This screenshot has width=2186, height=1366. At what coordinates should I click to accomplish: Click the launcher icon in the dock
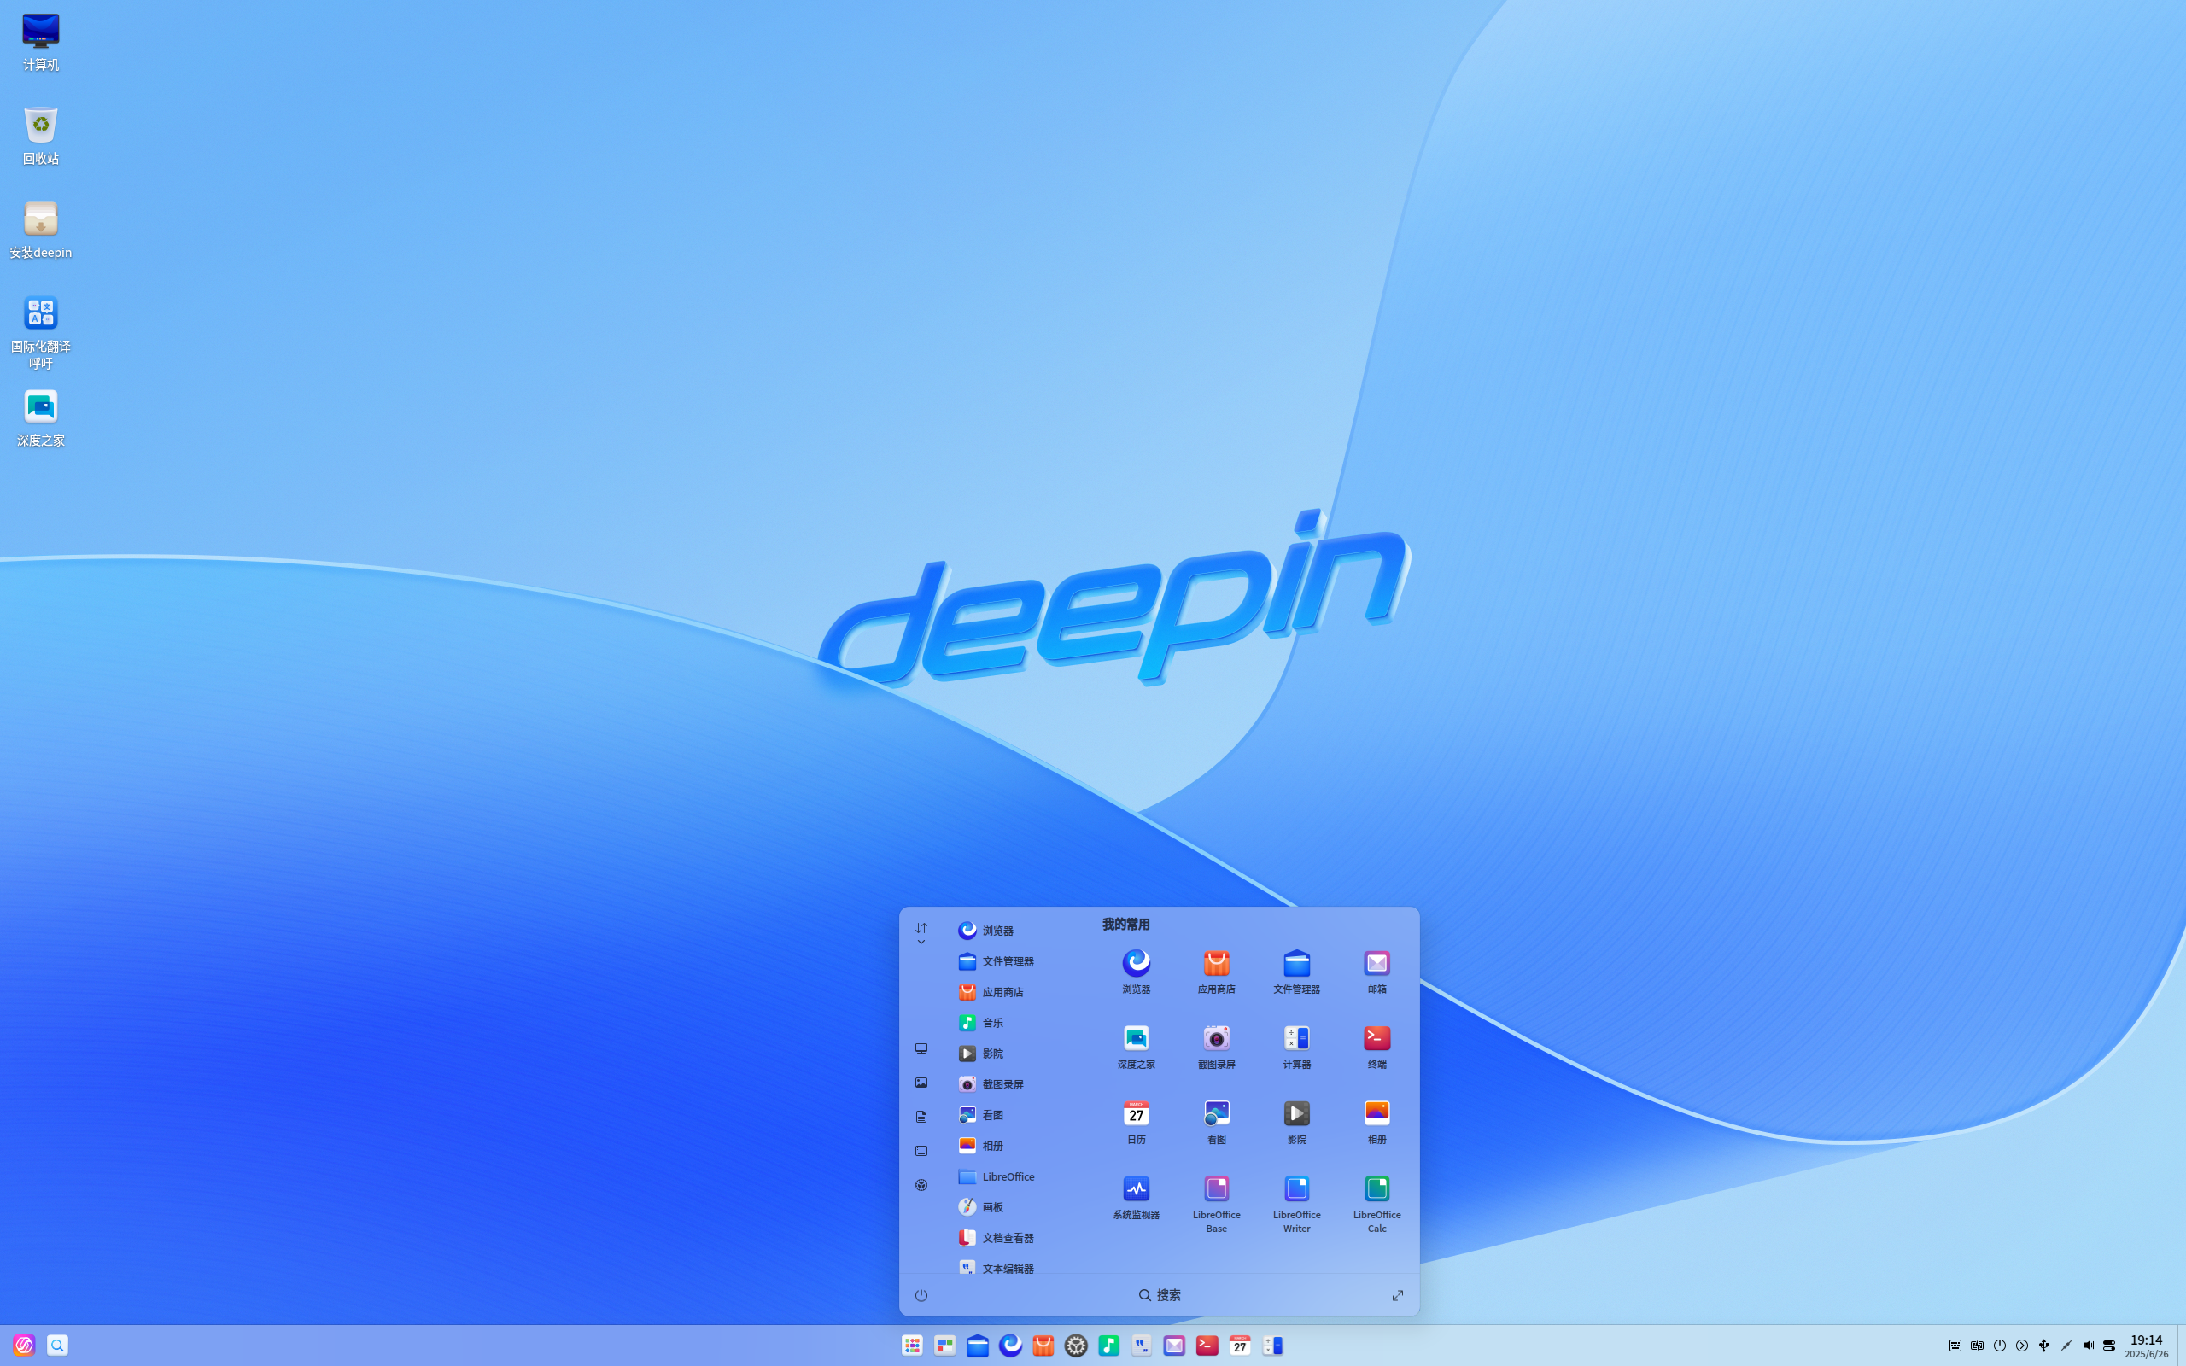click(911, 1346)
